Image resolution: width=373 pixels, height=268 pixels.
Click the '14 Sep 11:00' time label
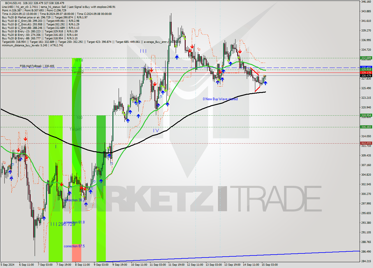(251, 265)
